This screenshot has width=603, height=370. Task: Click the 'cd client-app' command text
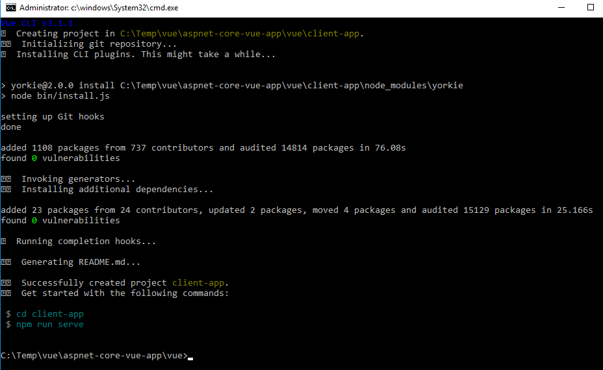[50, 314]
